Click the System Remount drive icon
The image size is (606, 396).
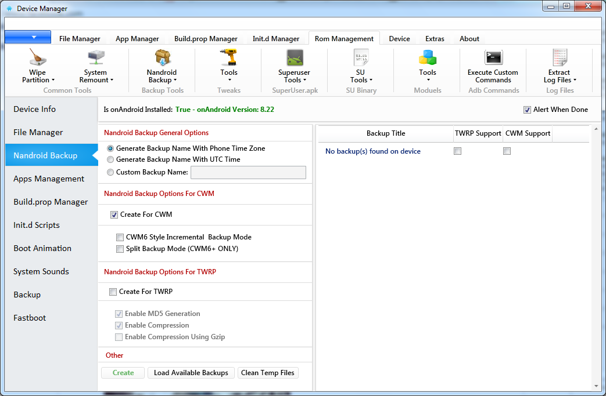tap(95, 58)
